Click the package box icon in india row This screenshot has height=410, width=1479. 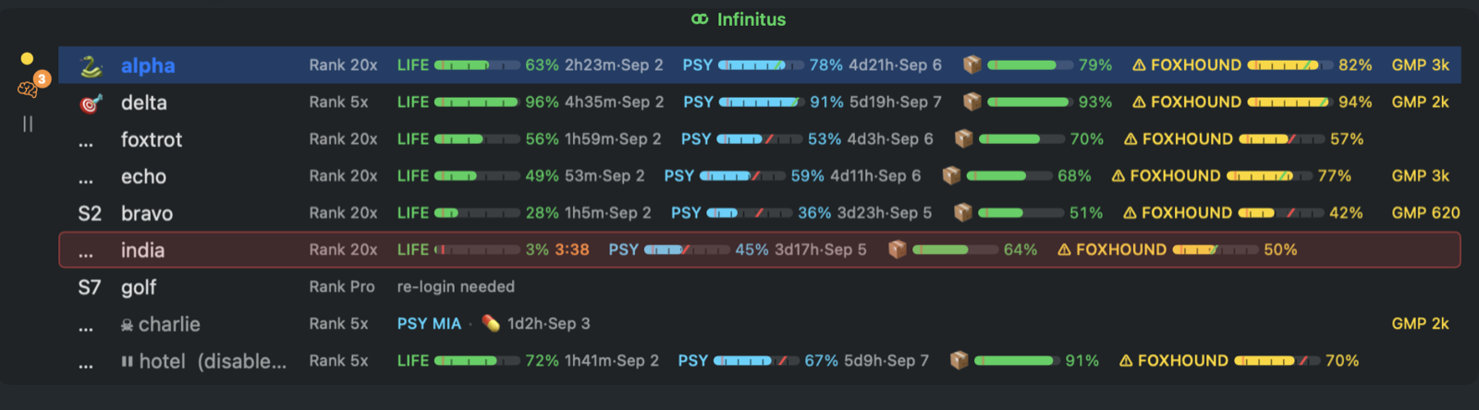point(897,249)
